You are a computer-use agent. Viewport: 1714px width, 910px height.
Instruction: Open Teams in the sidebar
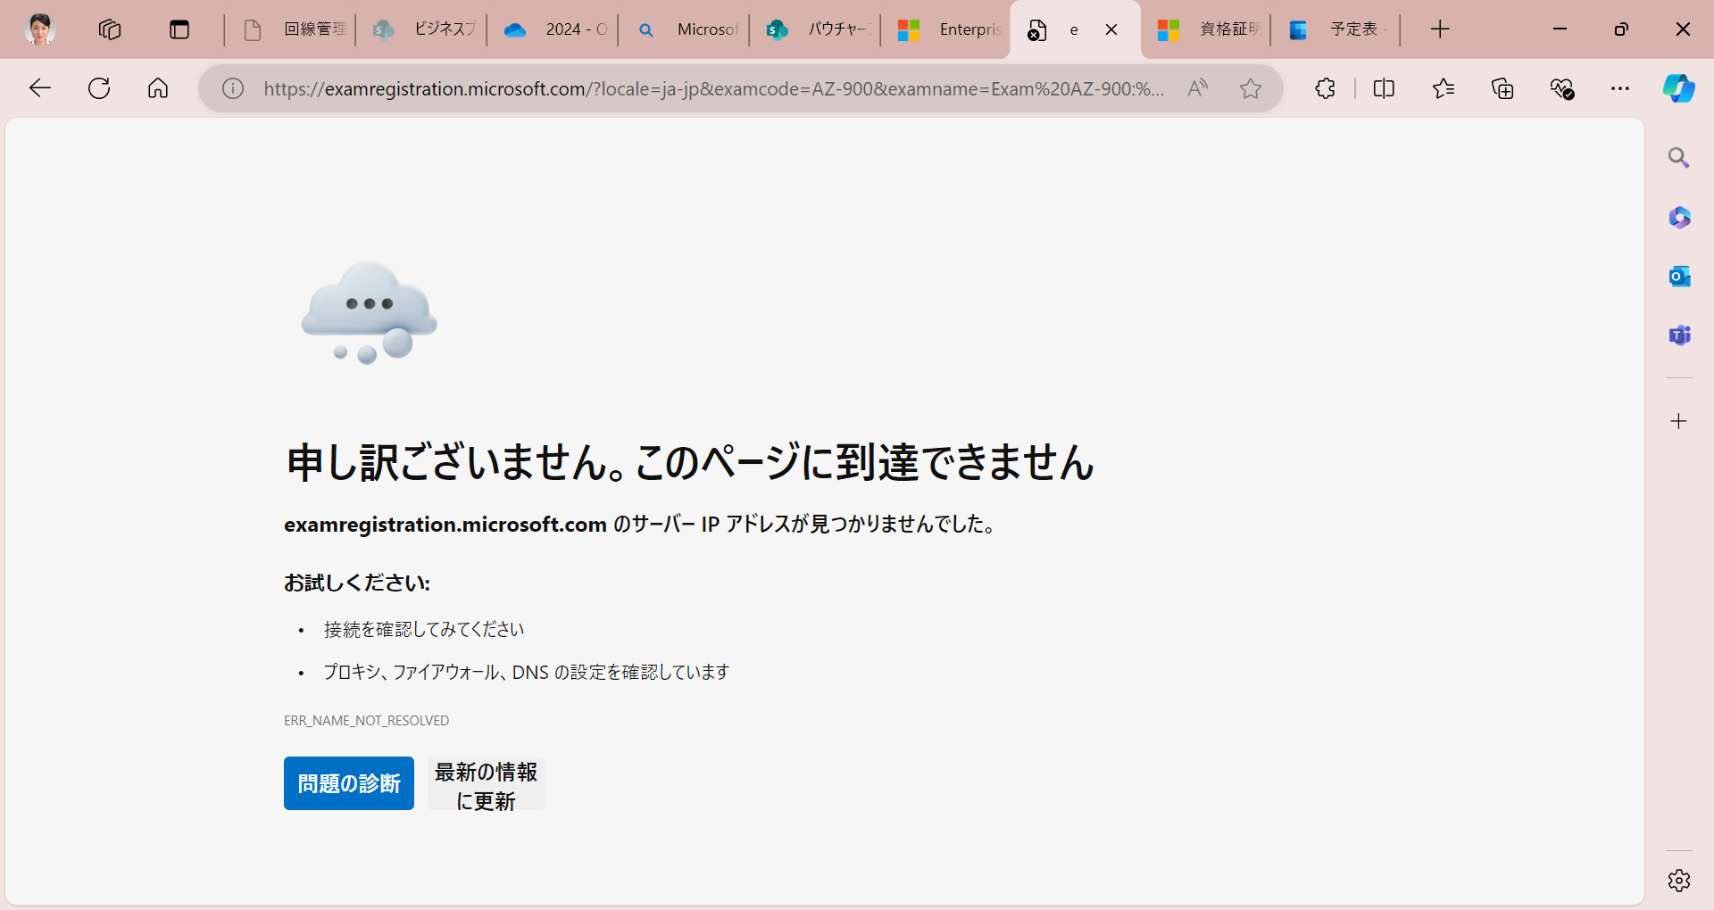1679,335
